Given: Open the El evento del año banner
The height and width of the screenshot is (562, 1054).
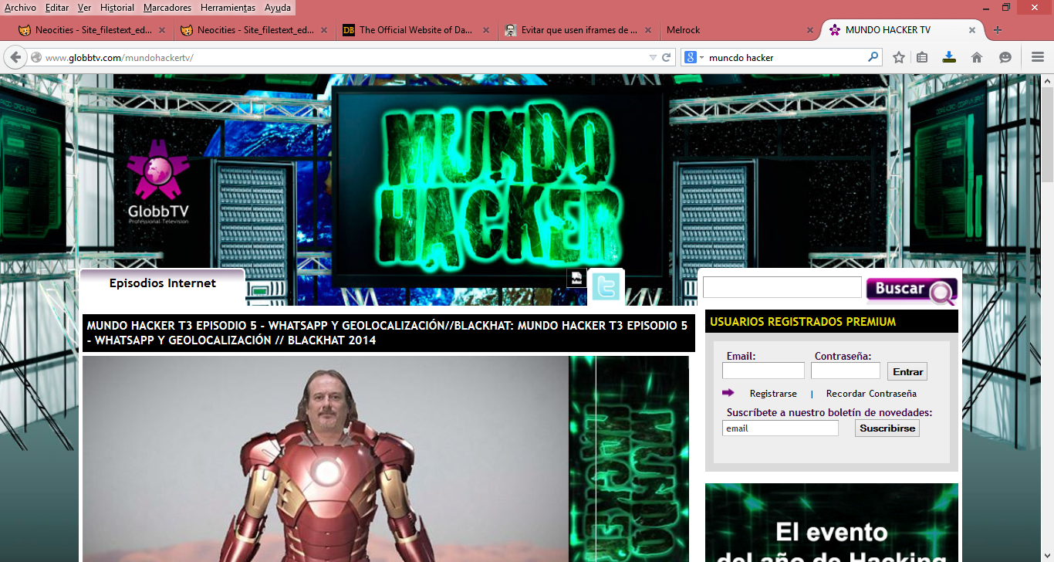Looking at the screenshot, I should pyautogui.click(x=832, y=523).
